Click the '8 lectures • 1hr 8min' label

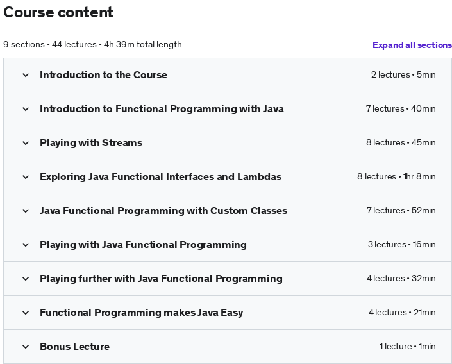point(396,177)
